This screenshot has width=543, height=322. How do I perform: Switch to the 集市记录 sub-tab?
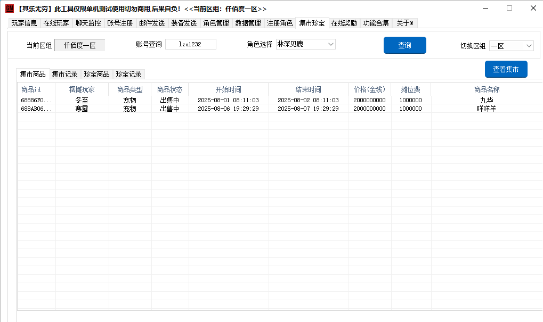(x=65, y=74)
